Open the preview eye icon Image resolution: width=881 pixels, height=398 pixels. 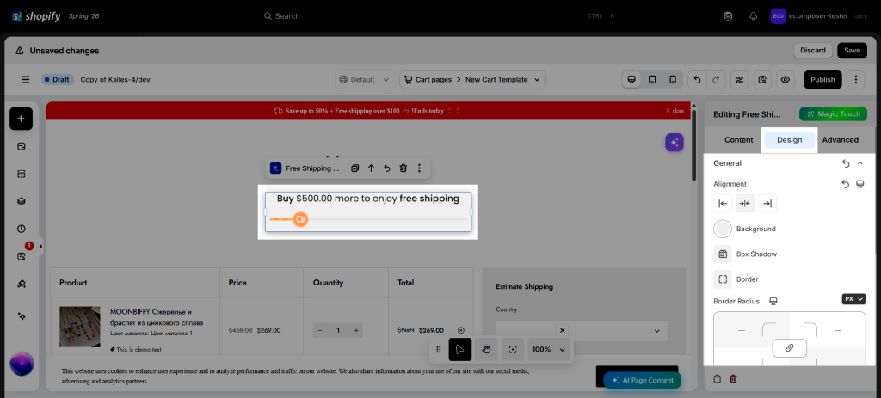tap(785, 80)
